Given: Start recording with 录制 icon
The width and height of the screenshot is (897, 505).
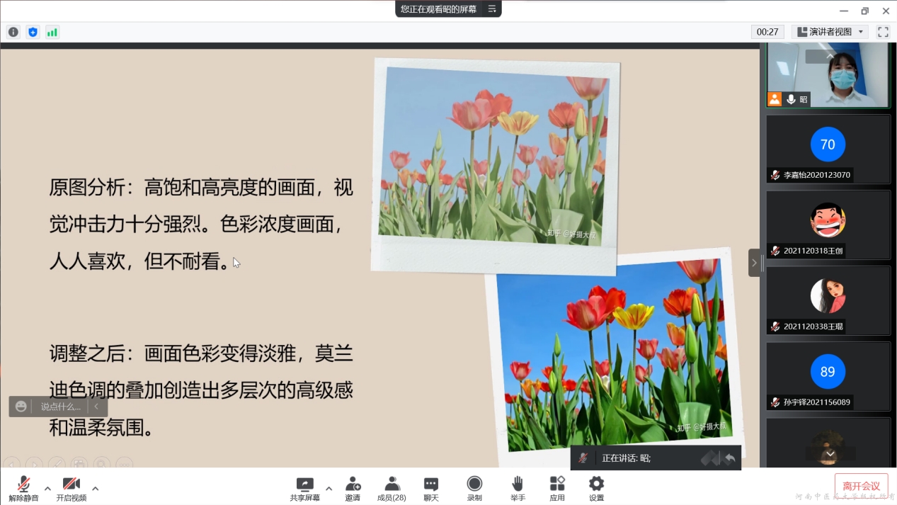Looking at the screenshot, I should (x=474, y=487).
